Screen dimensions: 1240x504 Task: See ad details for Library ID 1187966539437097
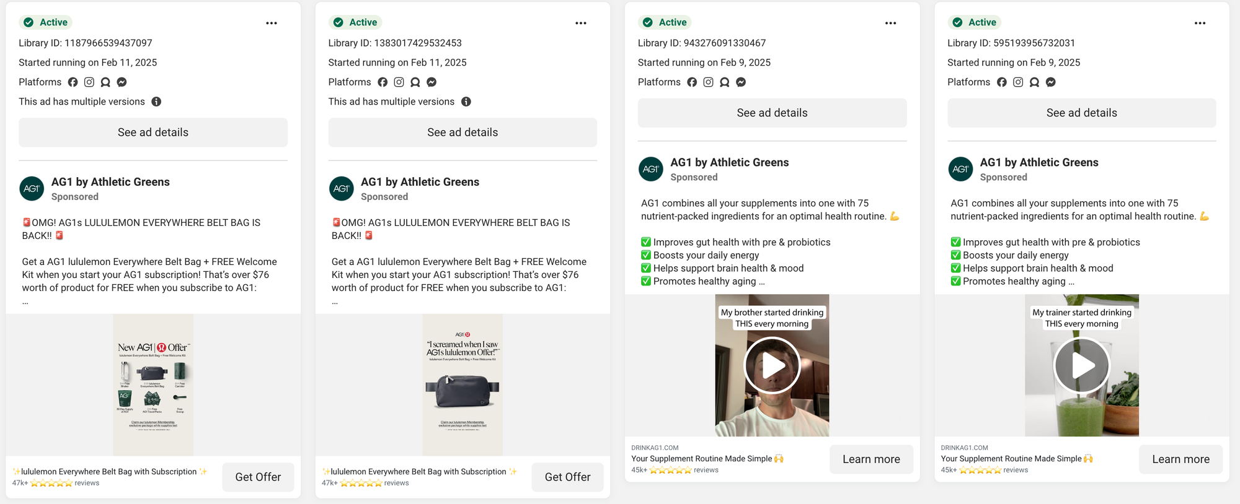153,133
